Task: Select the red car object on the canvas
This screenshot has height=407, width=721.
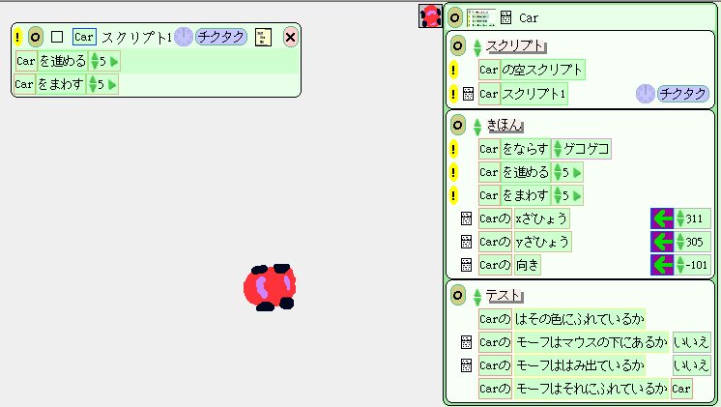Action: coord(270,287)
